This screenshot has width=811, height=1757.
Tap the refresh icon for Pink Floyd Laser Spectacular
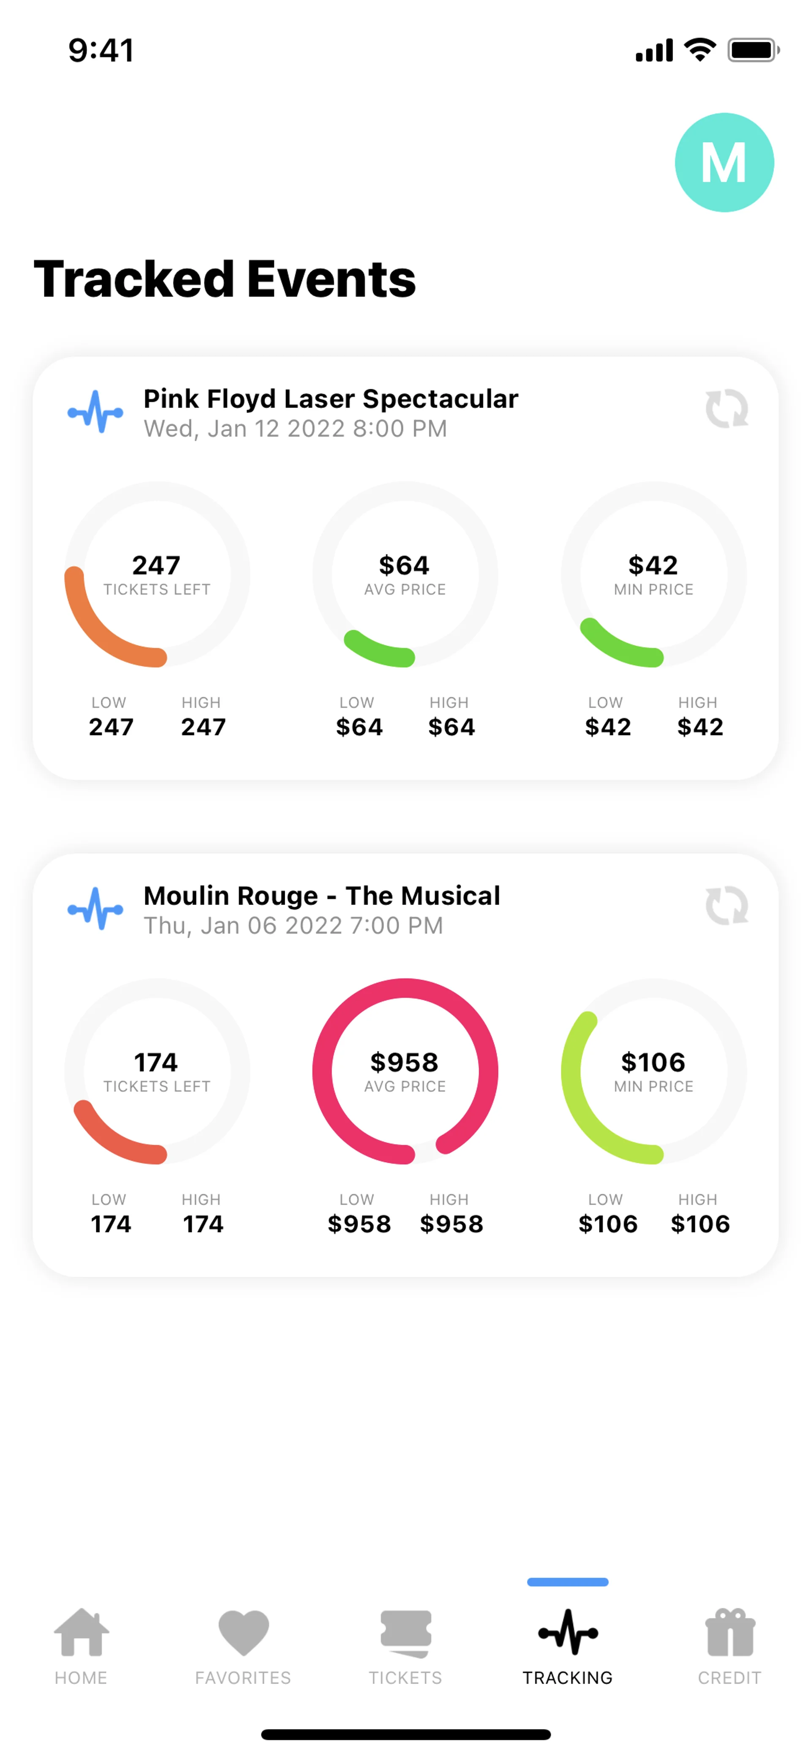(x=727, y=409)
